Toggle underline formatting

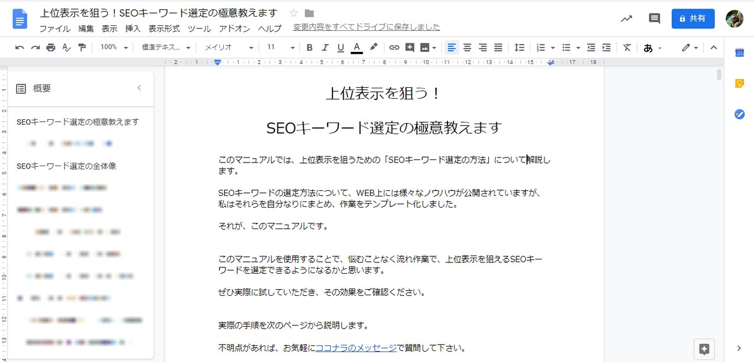pos(341,48)
